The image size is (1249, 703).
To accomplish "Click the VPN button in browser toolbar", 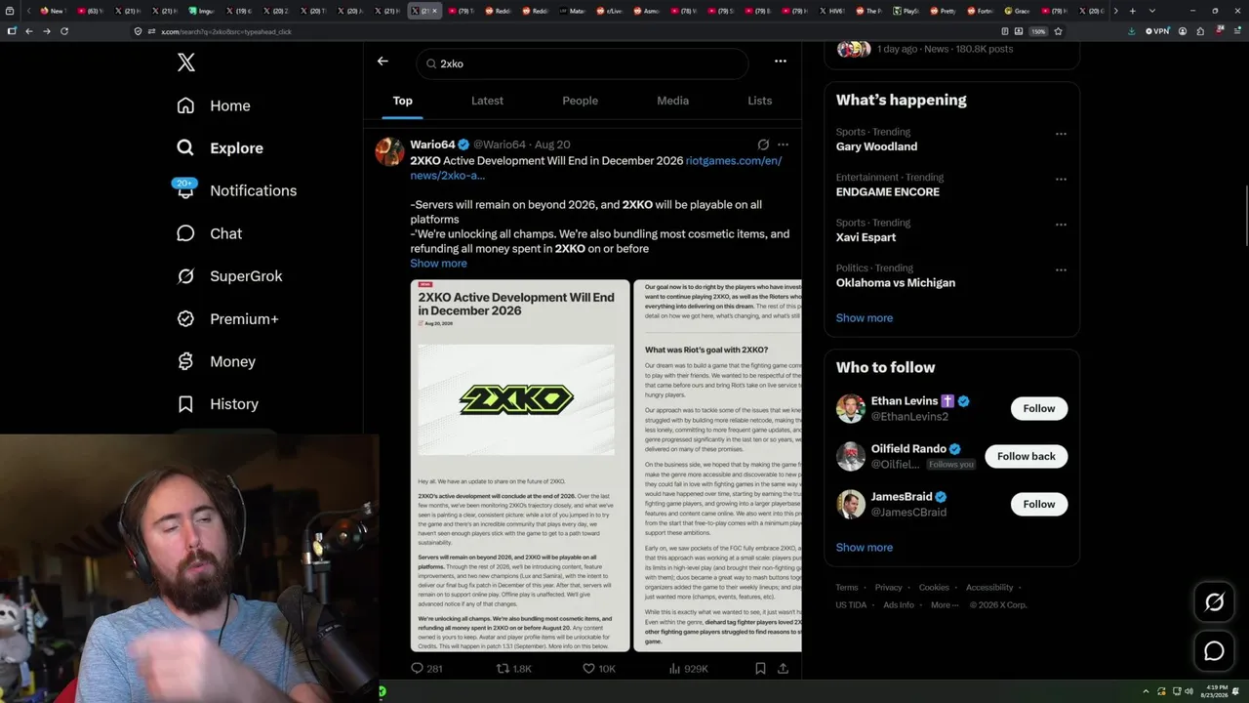I will pos(1157,31).
